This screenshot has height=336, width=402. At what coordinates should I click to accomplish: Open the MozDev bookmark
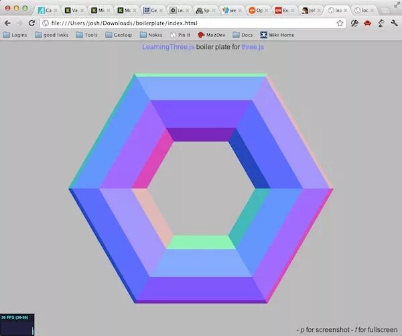pos(212,35)
